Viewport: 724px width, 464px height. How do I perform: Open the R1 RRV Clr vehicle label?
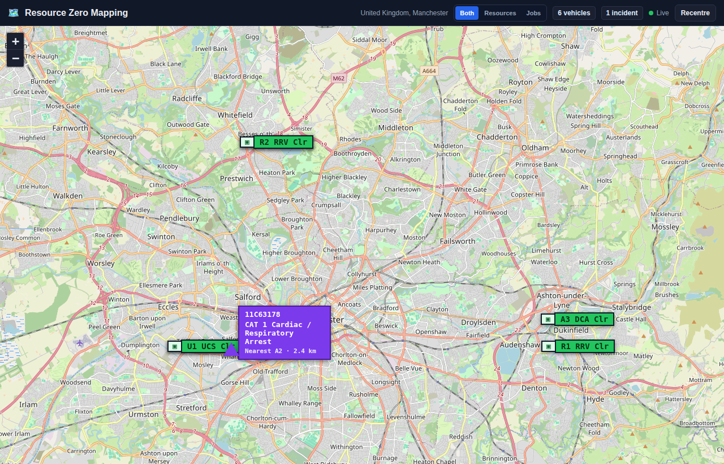(585, 346)
